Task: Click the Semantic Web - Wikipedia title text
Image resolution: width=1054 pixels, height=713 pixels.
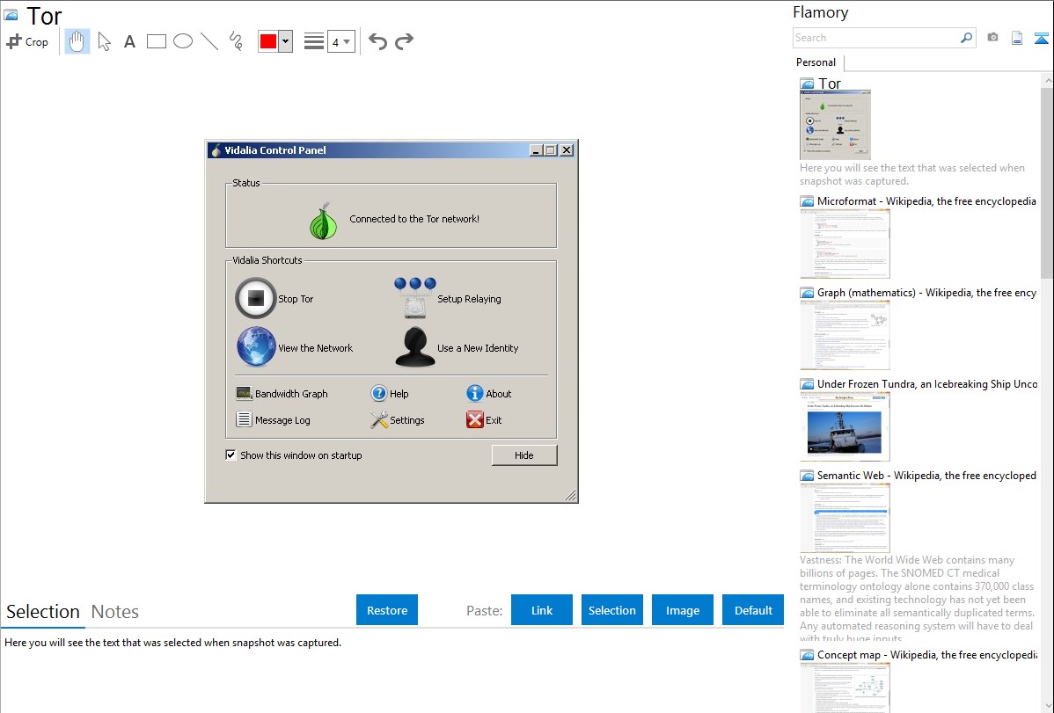Action: coord(926,475)
